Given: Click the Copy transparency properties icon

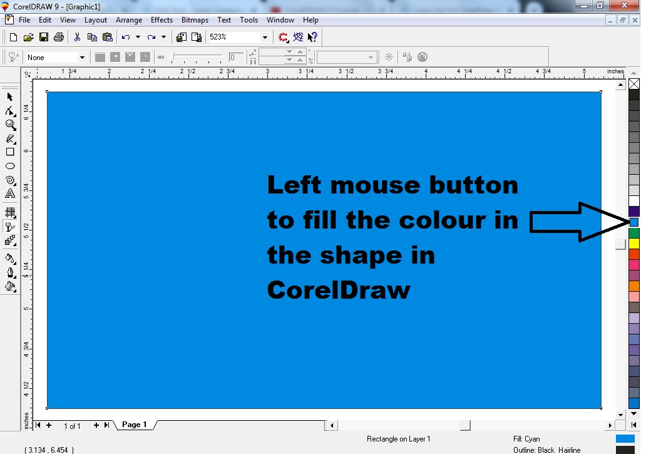Looking at the screenshot, I should (x=408, y=57).
